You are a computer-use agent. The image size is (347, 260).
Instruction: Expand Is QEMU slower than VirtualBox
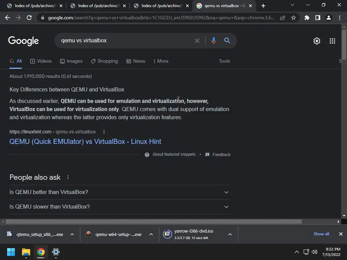pos(120,207)
